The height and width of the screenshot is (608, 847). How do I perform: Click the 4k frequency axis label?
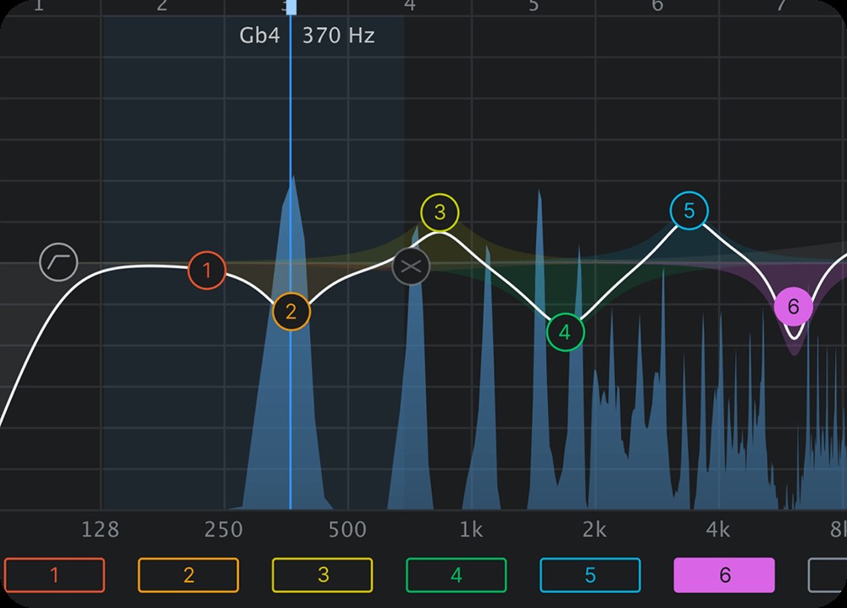coord(718,530)
